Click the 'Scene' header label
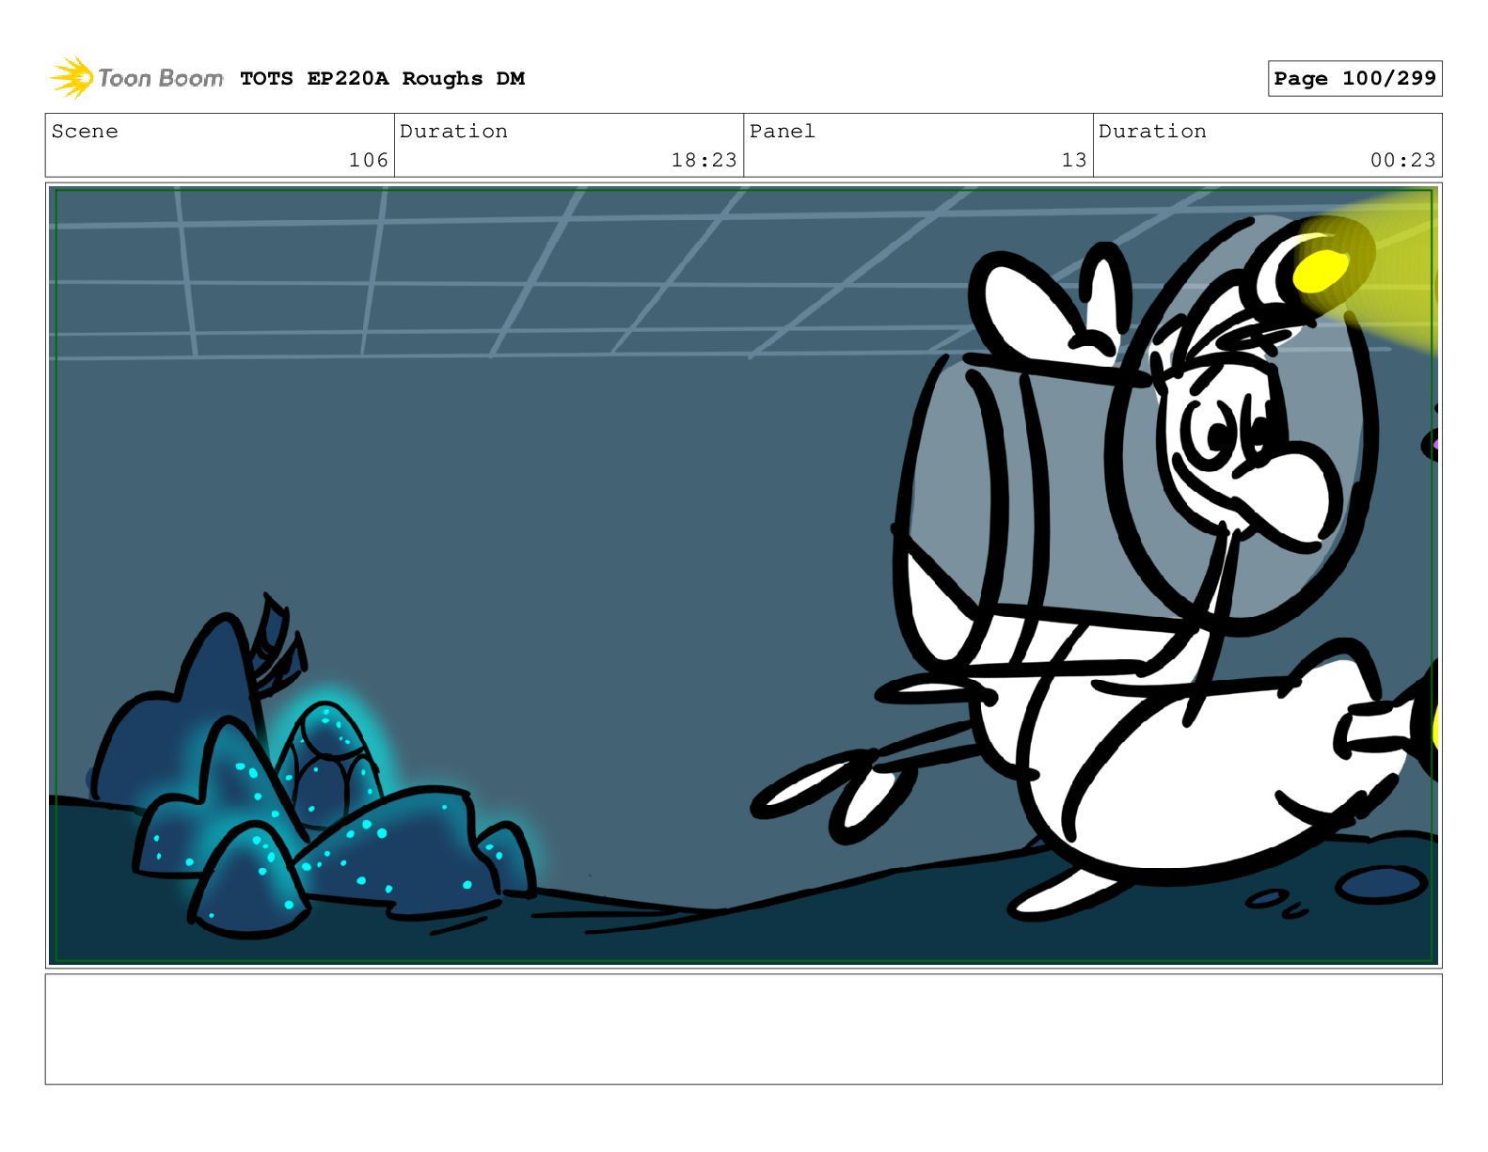 coord(85,132)
